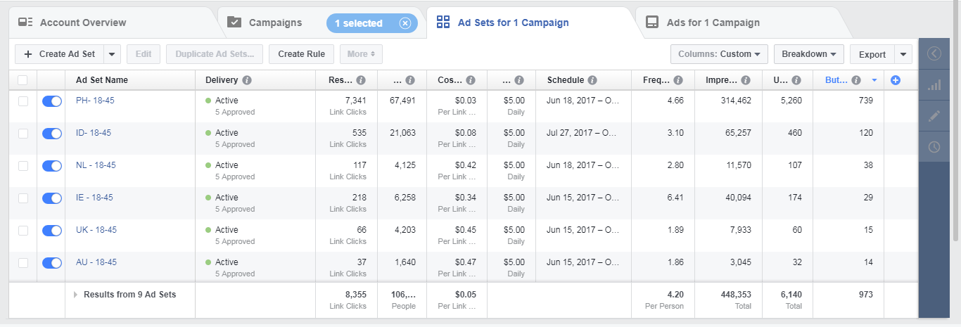Open the history clock icon in sidebar

coord(934,147)
